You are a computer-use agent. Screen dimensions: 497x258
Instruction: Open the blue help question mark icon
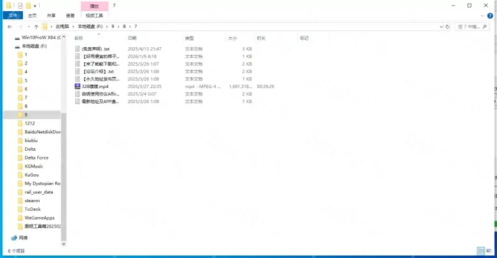491,15
